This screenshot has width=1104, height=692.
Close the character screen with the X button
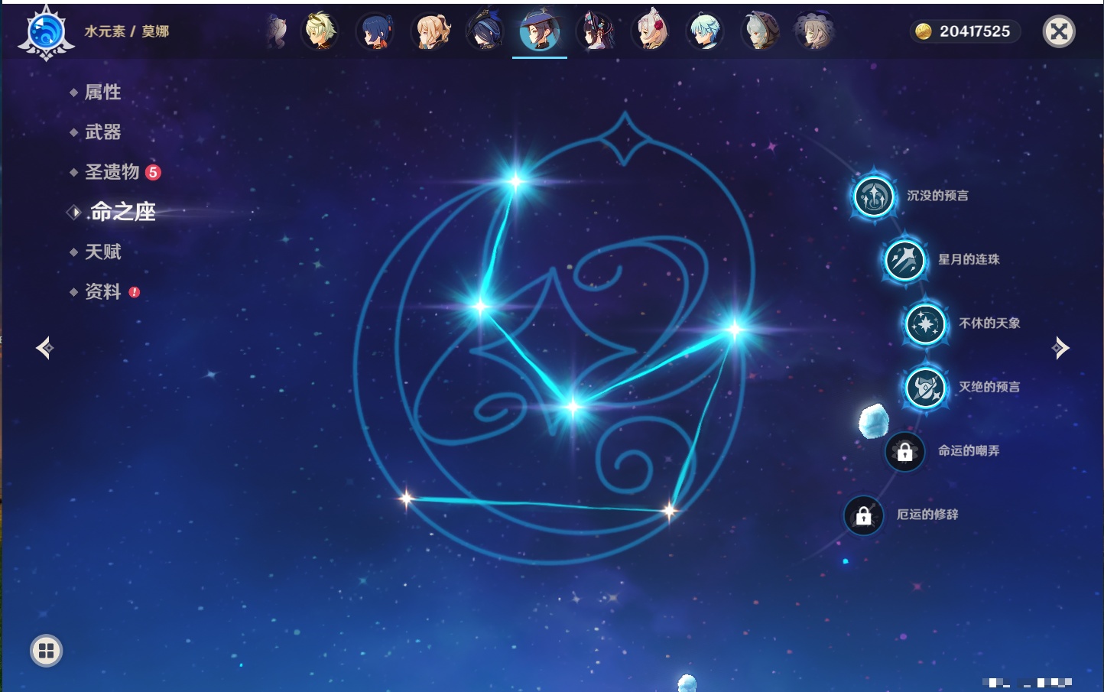click(x=1059, y=31)
